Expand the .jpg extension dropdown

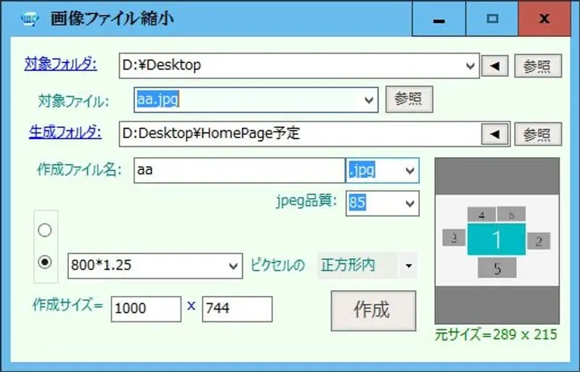pyautogui.click(x=410, y=171)
